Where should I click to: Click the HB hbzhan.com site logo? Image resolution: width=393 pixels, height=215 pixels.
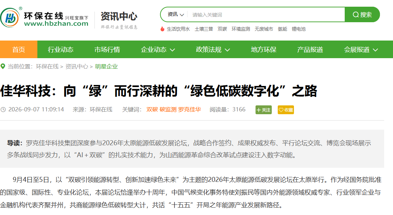44,18
